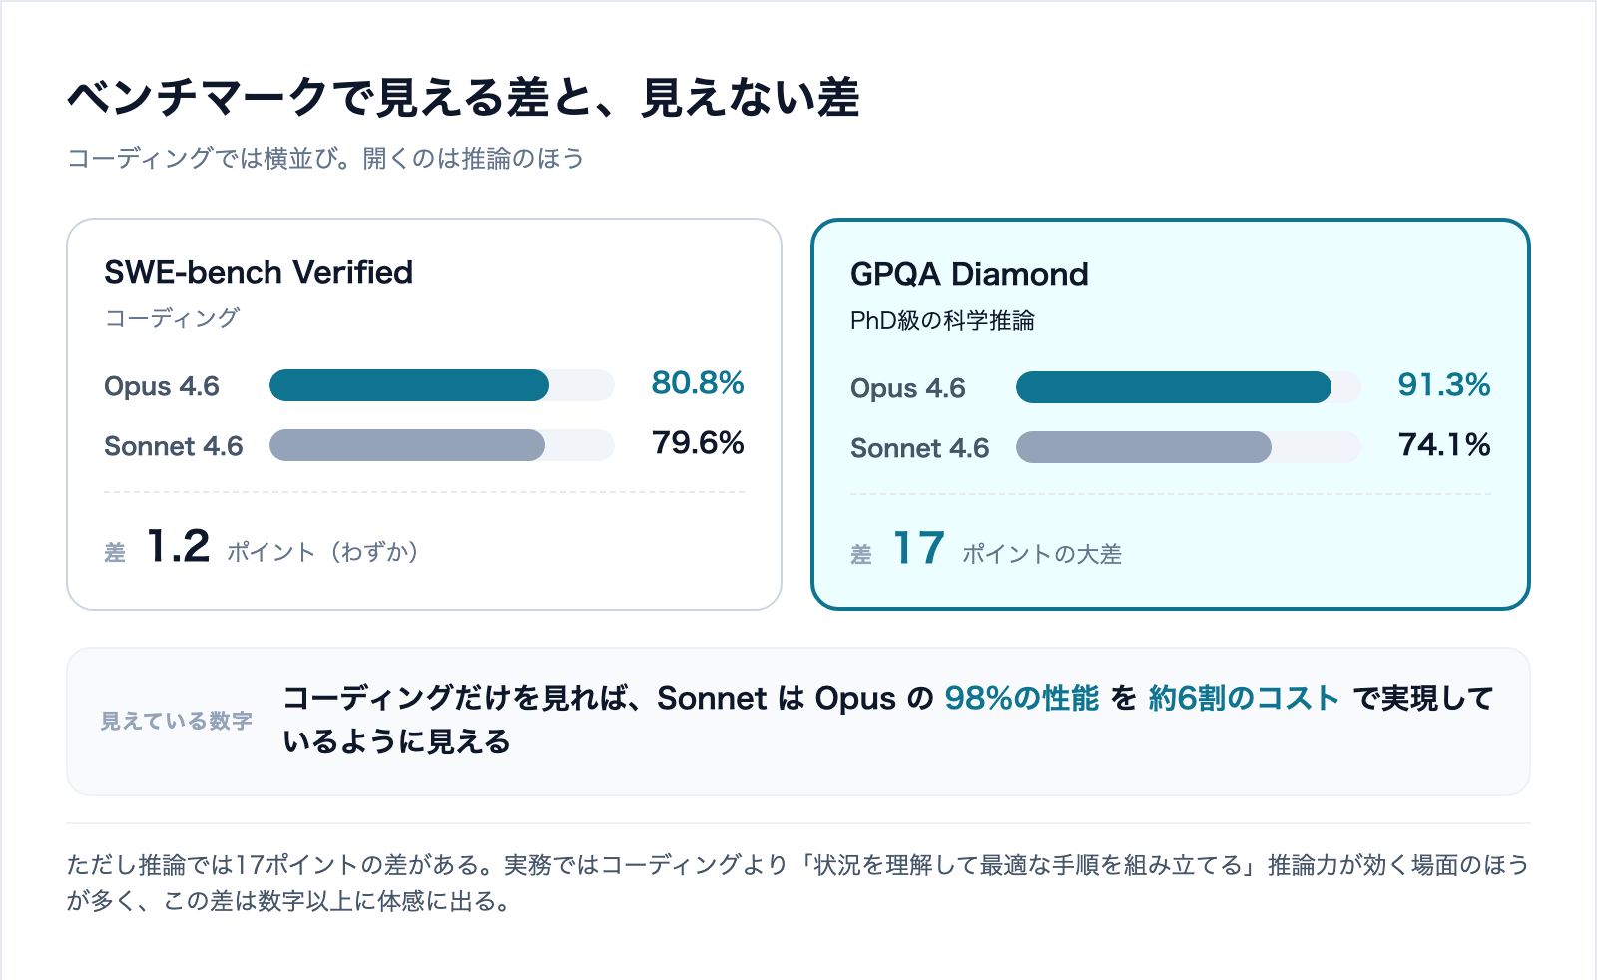Click the PhD級の科学推論 subtitle
Viewport: 1597px width, 980px height.
coord(942,320)
